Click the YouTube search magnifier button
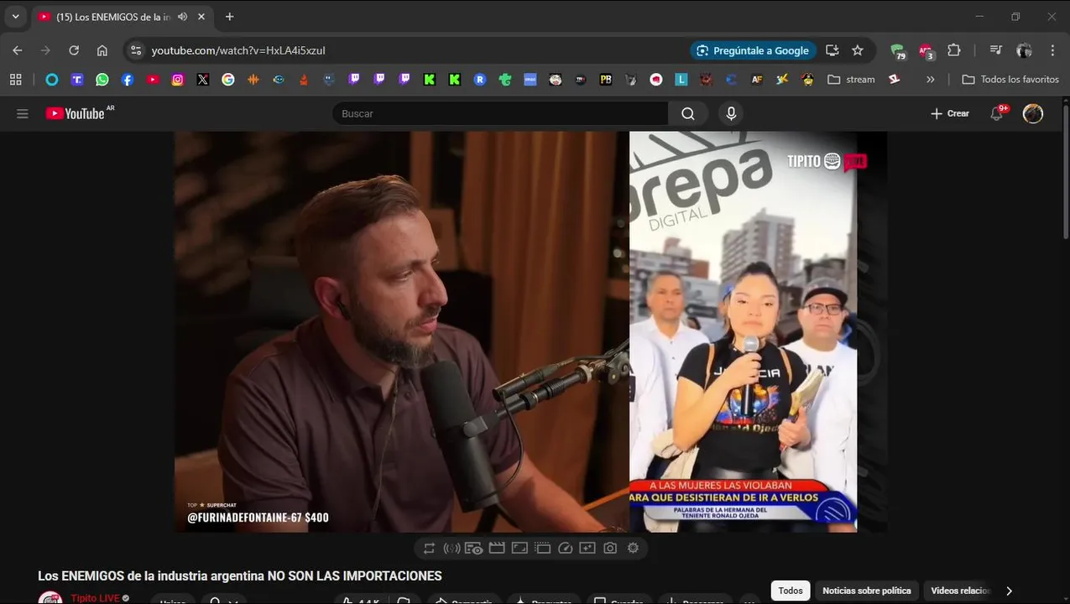The image size is (1070, 604). click(688, 113)
